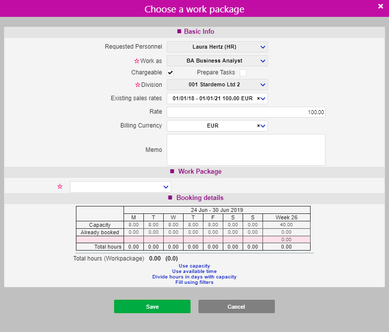The height and width of the screenshot is (332, 389).
Task: Click the Use available time link
Action: tap(194, 271)
